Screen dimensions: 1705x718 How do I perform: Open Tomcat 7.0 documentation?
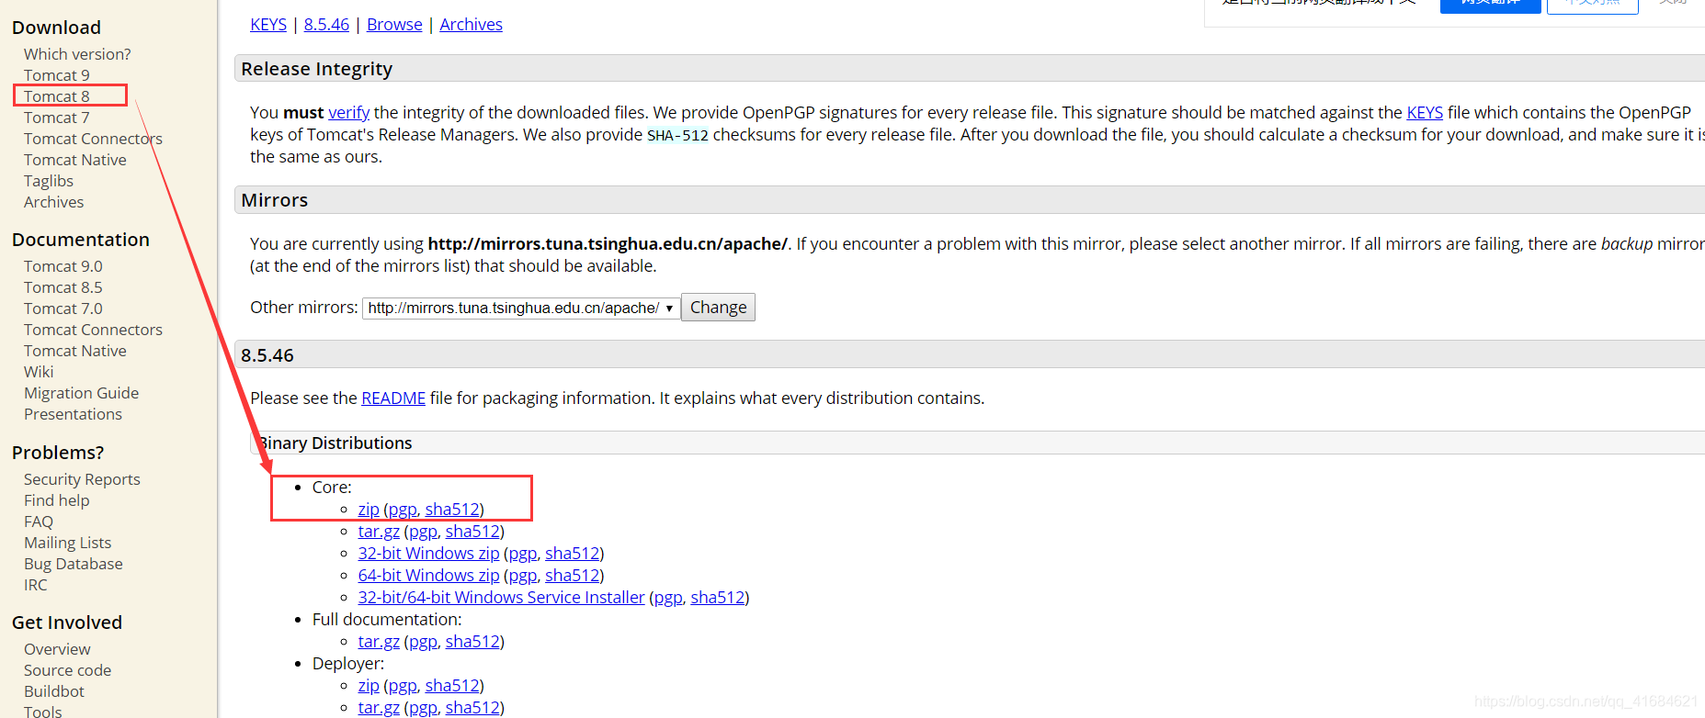click(63, 309)
